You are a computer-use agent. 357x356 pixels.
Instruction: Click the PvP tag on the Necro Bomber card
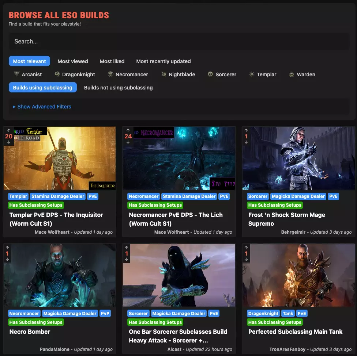tap(105, 314)
